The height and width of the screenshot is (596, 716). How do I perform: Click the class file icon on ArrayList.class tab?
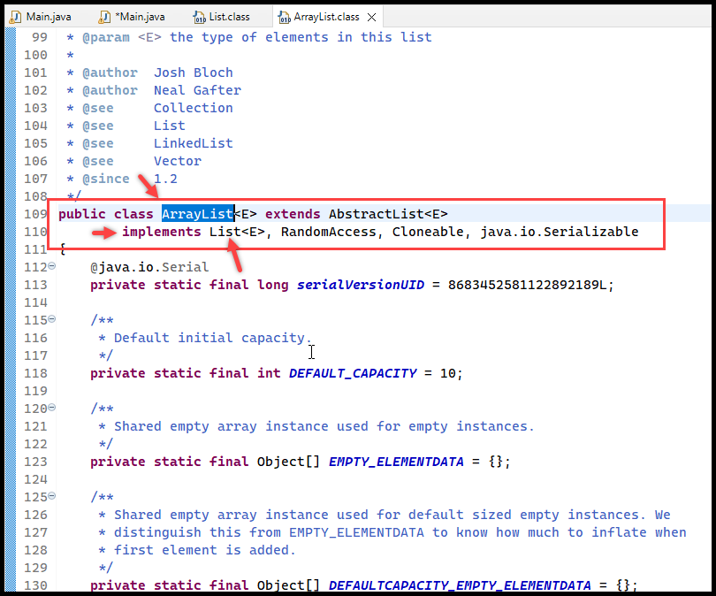tap(284, 15)
